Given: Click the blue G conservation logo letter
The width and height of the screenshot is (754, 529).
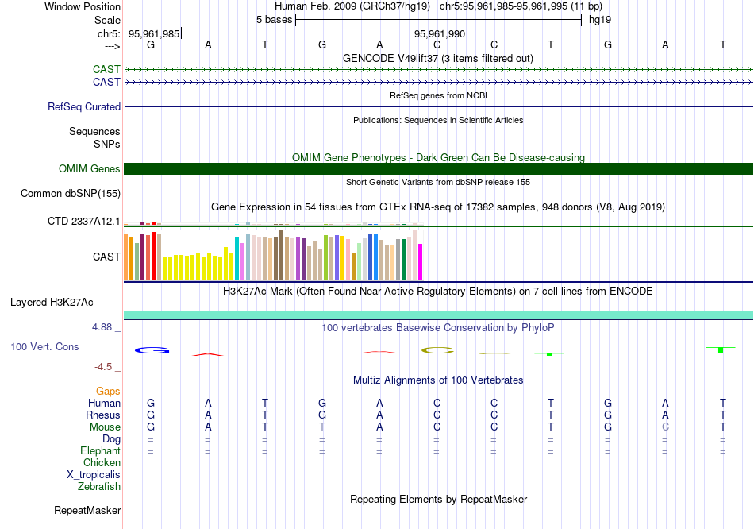Looking at the screenshot, I should pyautogui.click(x=152, y=349).
